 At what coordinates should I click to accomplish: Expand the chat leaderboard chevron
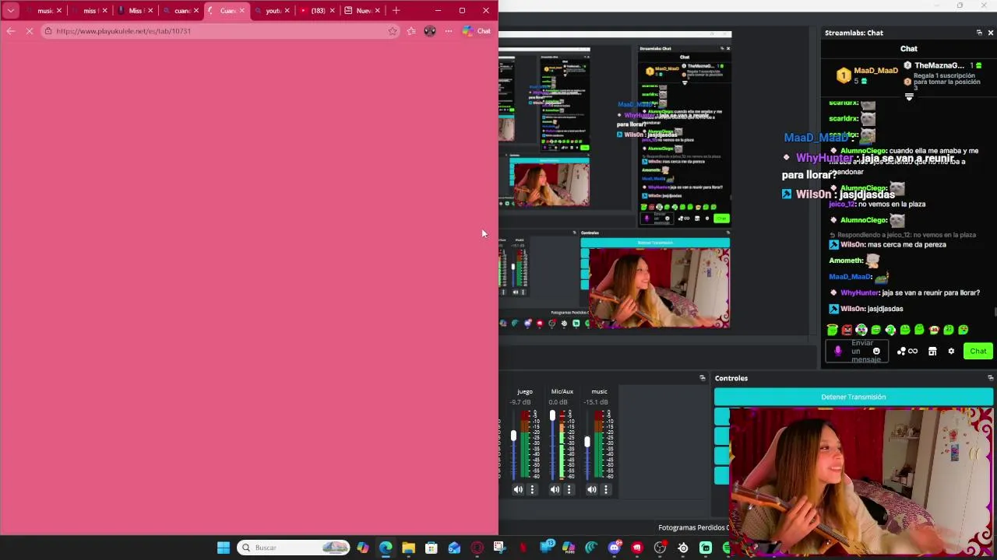[909, 97]
